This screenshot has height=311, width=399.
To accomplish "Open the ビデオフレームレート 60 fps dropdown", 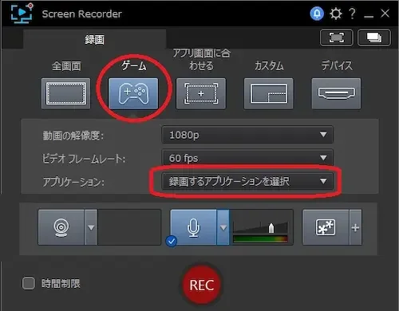I will click(247, 158).
